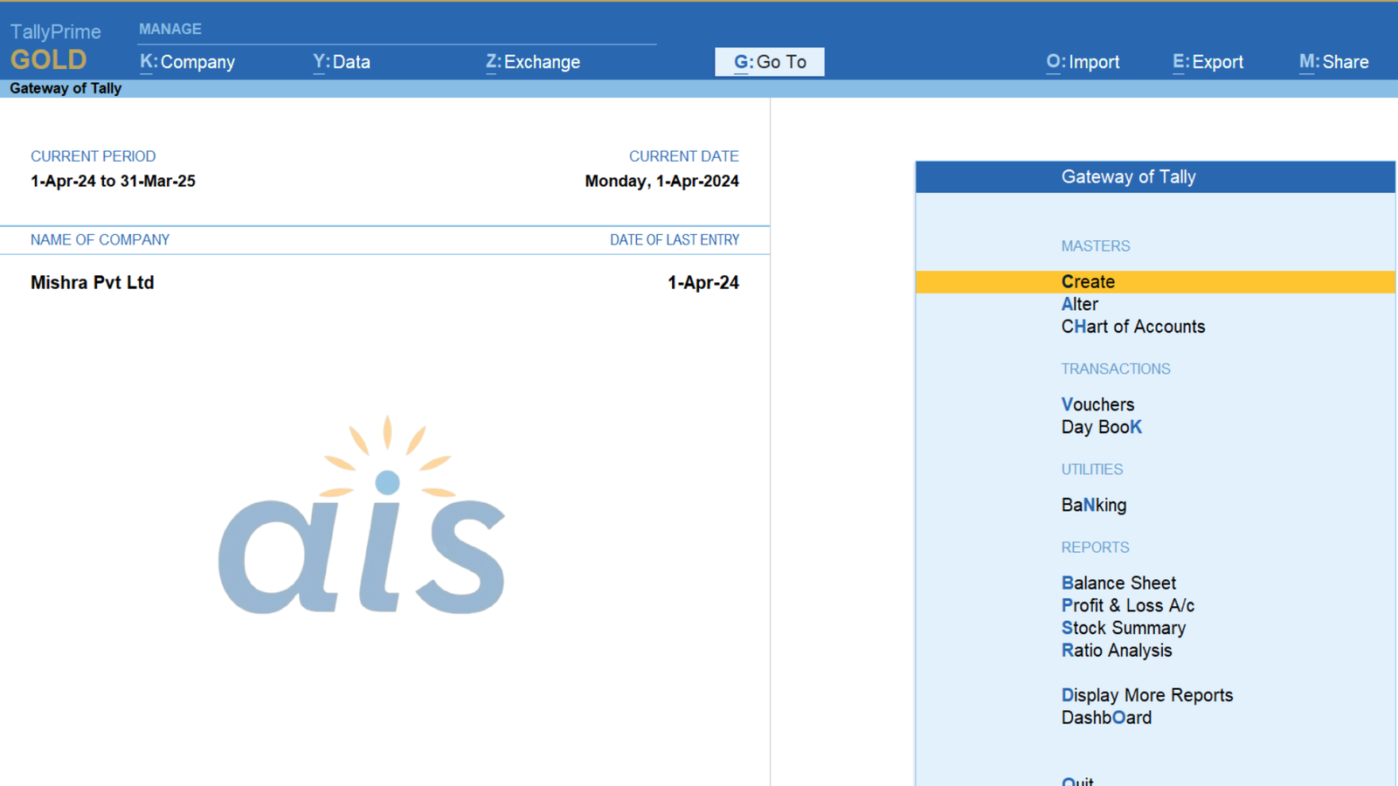Select Display More Reports

point(1146,695)
